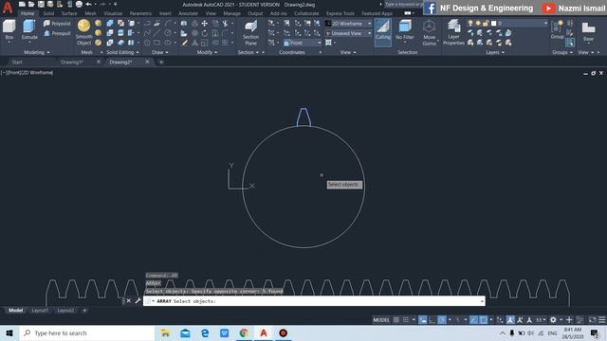Add a new drawing tab with plus
This screenshot has width=607, height=341.
161,62
